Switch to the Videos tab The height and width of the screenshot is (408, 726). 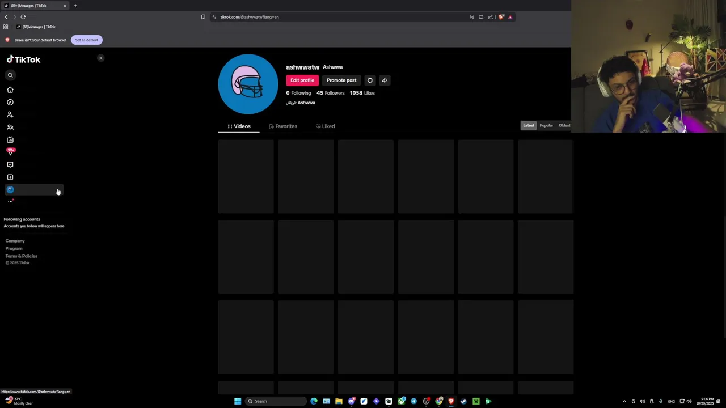coord(239,126)
